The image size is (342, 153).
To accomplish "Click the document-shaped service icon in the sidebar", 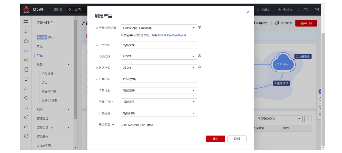I will (26, 69).
